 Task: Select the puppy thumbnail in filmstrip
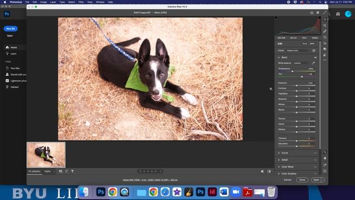click(x=46, y=155)
